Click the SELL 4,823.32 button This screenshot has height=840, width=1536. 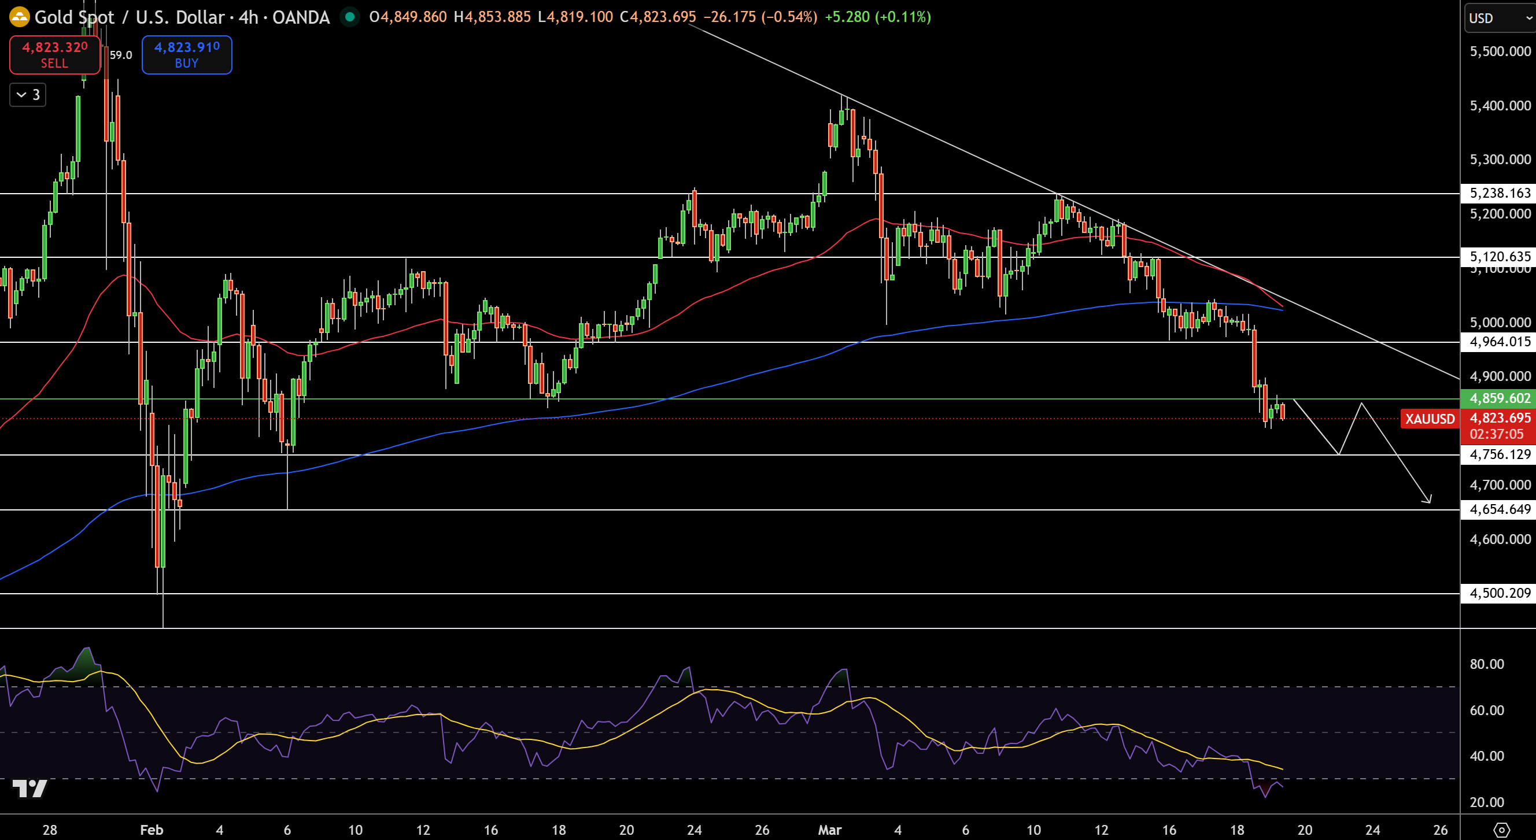click(x=55, y=54)
